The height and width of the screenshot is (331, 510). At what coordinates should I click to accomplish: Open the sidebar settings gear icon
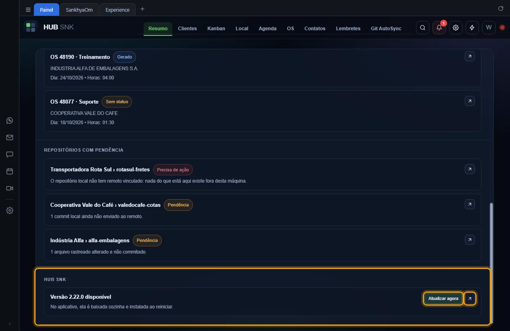point(10,210)
